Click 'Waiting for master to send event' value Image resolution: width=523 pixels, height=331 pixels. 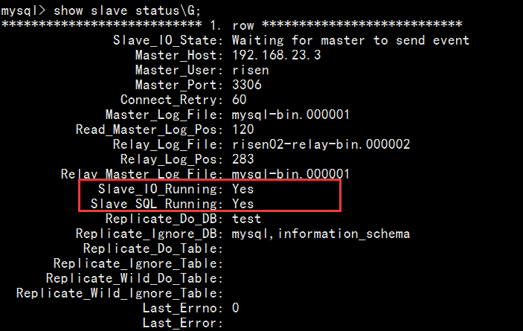point(350,40)
